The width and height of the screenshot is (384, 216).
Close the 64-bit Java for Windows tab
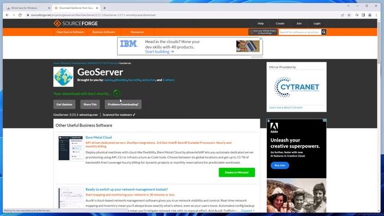[49, 8]
